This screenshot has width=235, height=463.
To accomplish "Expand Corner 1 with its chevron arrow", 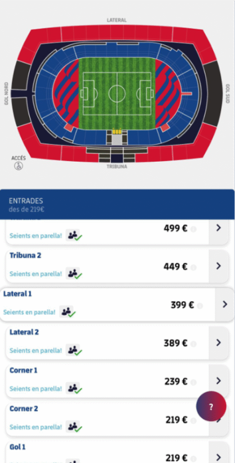I will pyautogui.click(x=218, y=381).
